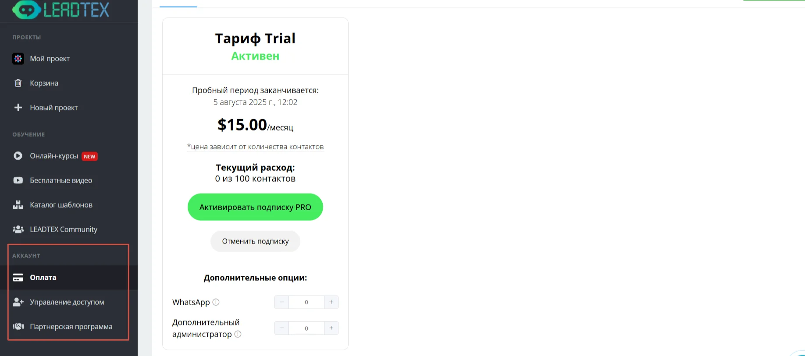This screenshot has width=805, height=356.
Task: Open Мой проект project icon
Action: point(18,59)
